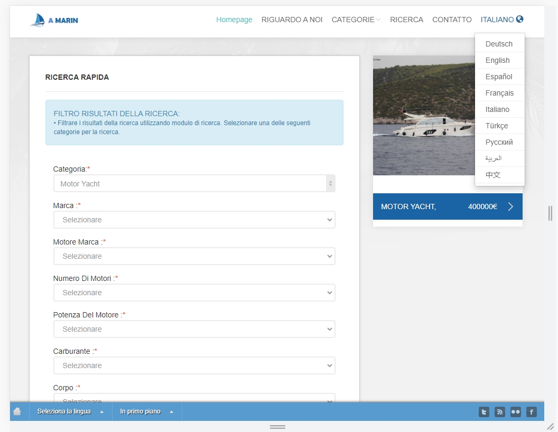Switch language to Русский
The height and width of the screenshot is (432, 558).
click(x=500, y=142)
